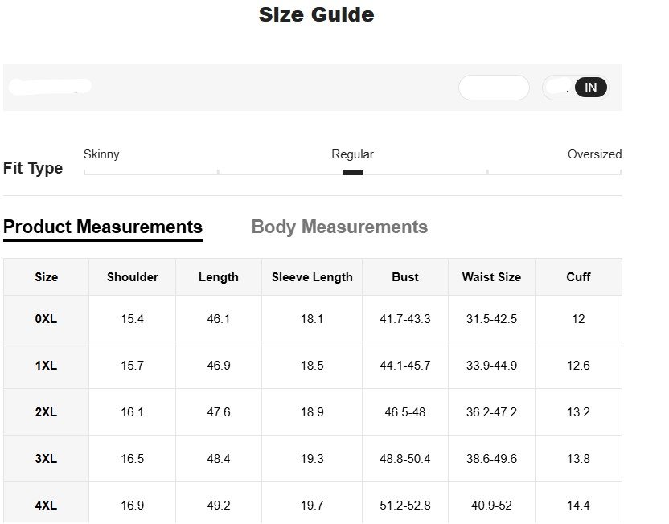Click the Waist Size column header
Screen dimensions: 669x524
(x=491, y=276)
